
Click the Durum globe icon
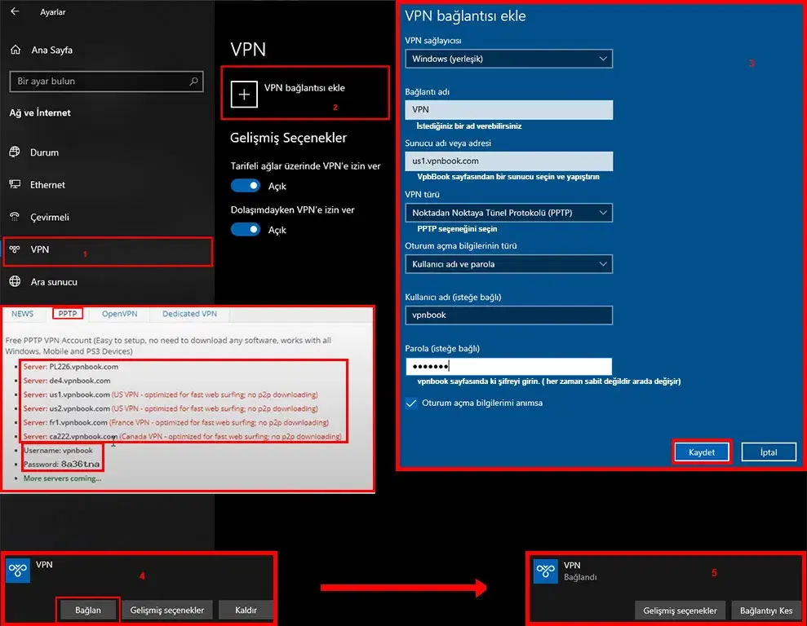click(x=15, y=152)
